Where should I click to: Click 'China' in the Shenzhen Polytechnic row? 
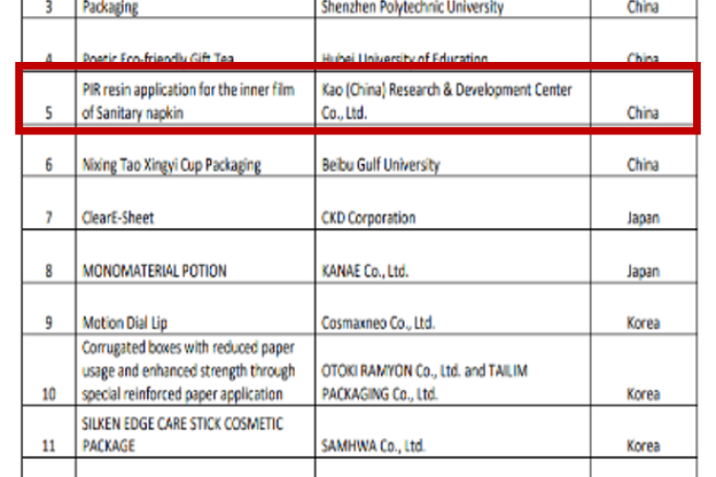(x=643, y=9)
